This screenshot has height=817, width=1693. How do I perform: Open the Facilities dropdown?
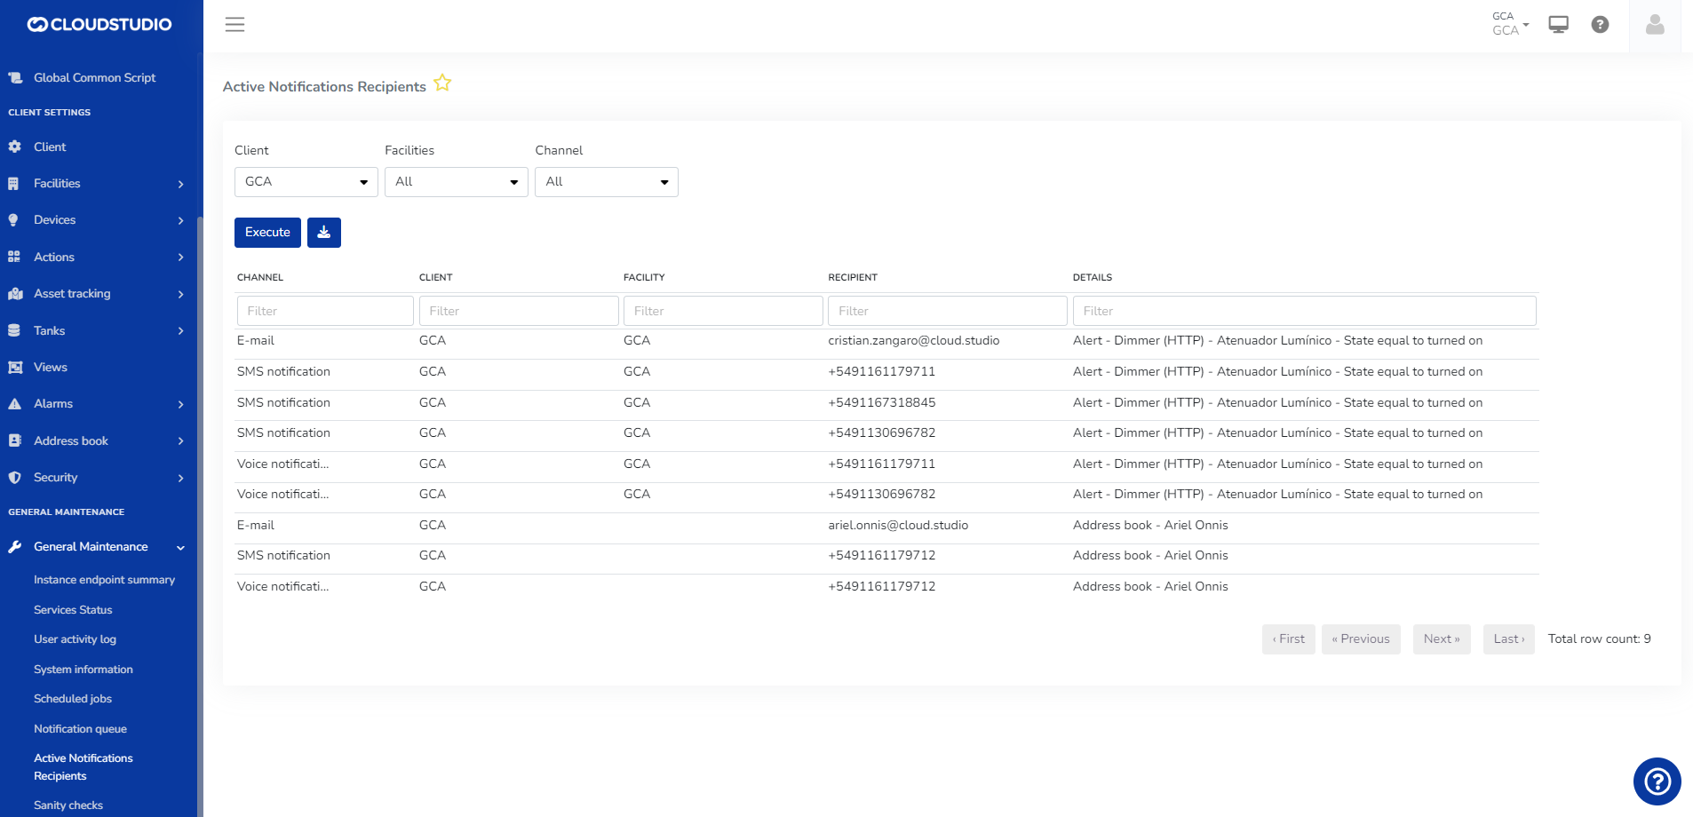point(456,182)
